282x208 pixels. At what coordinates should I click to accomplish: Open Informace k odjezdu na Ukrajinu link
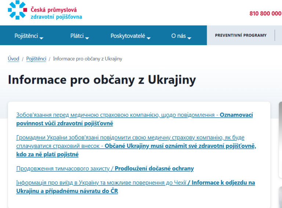pos(135,187)
